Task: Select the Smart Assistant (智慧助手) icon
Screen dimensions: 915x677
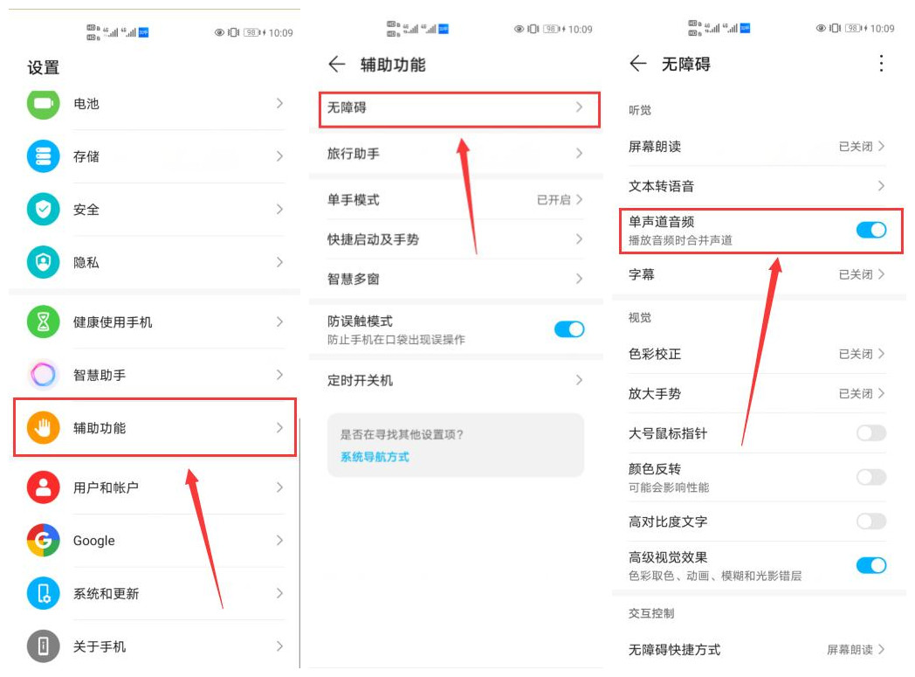Action: (x=42, y=376)
